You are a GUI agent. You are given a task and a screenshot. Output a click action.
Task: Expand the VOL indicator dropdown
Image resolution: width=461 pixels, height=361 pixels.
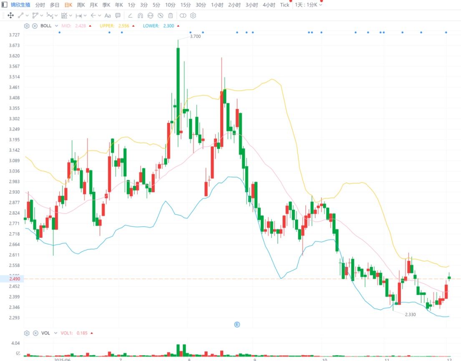point(55,333)
